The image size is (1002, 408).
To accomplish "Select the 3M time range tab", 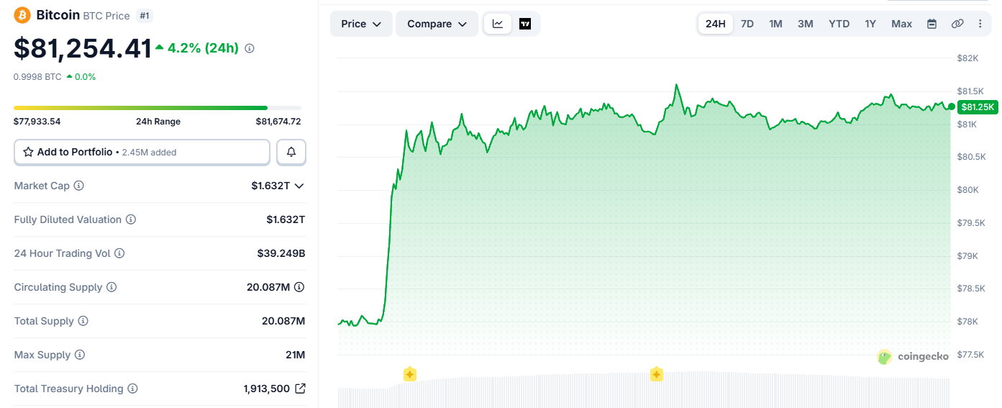I will (x=806, y=24).
